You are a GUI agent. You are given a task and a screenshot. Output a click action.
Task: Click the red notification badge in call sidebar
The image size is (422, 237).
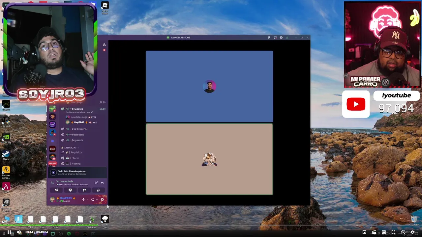pyautogui.click(x=104, y=50)
